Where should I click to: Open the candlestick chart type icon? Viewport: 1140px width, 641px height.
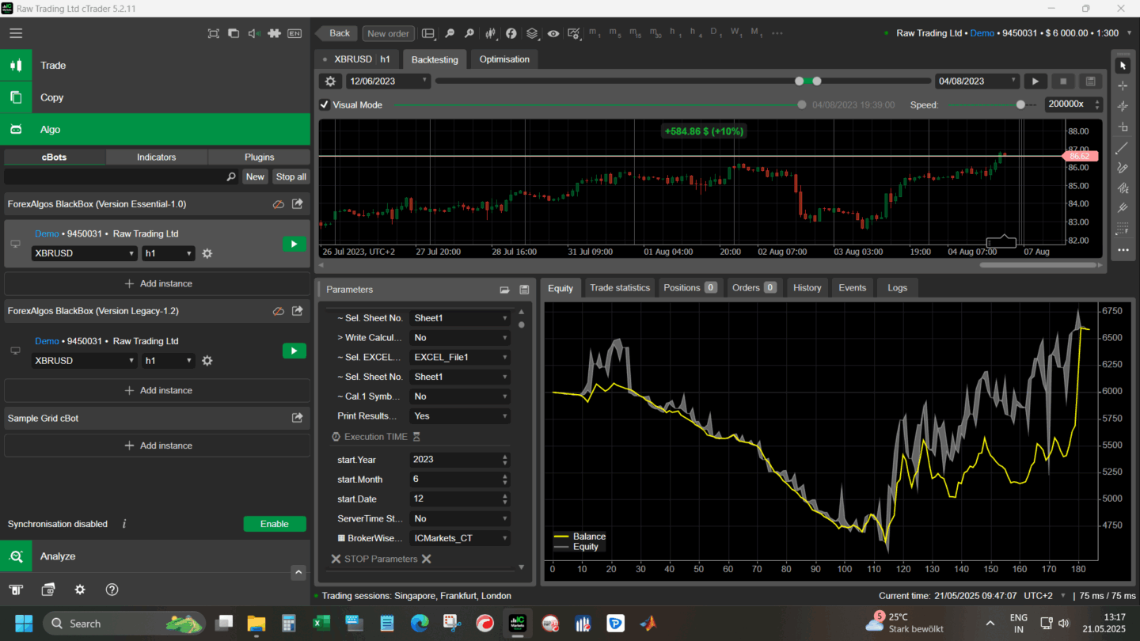491,33
